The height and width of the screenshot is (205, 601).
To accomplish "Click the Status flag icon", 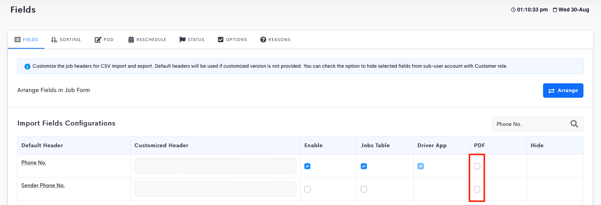I will tap(182, 40).
